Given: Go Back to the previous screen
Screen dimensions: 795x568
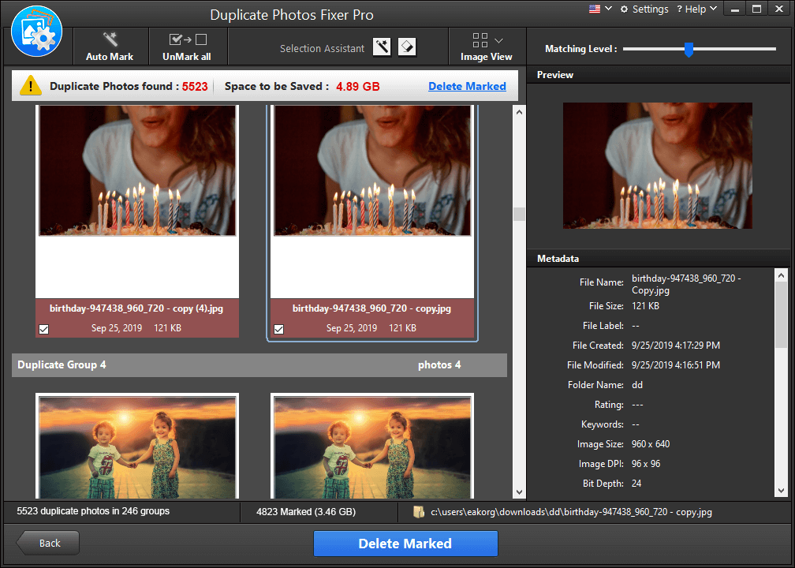Looking at the screenshot, I should pos(48,543).
